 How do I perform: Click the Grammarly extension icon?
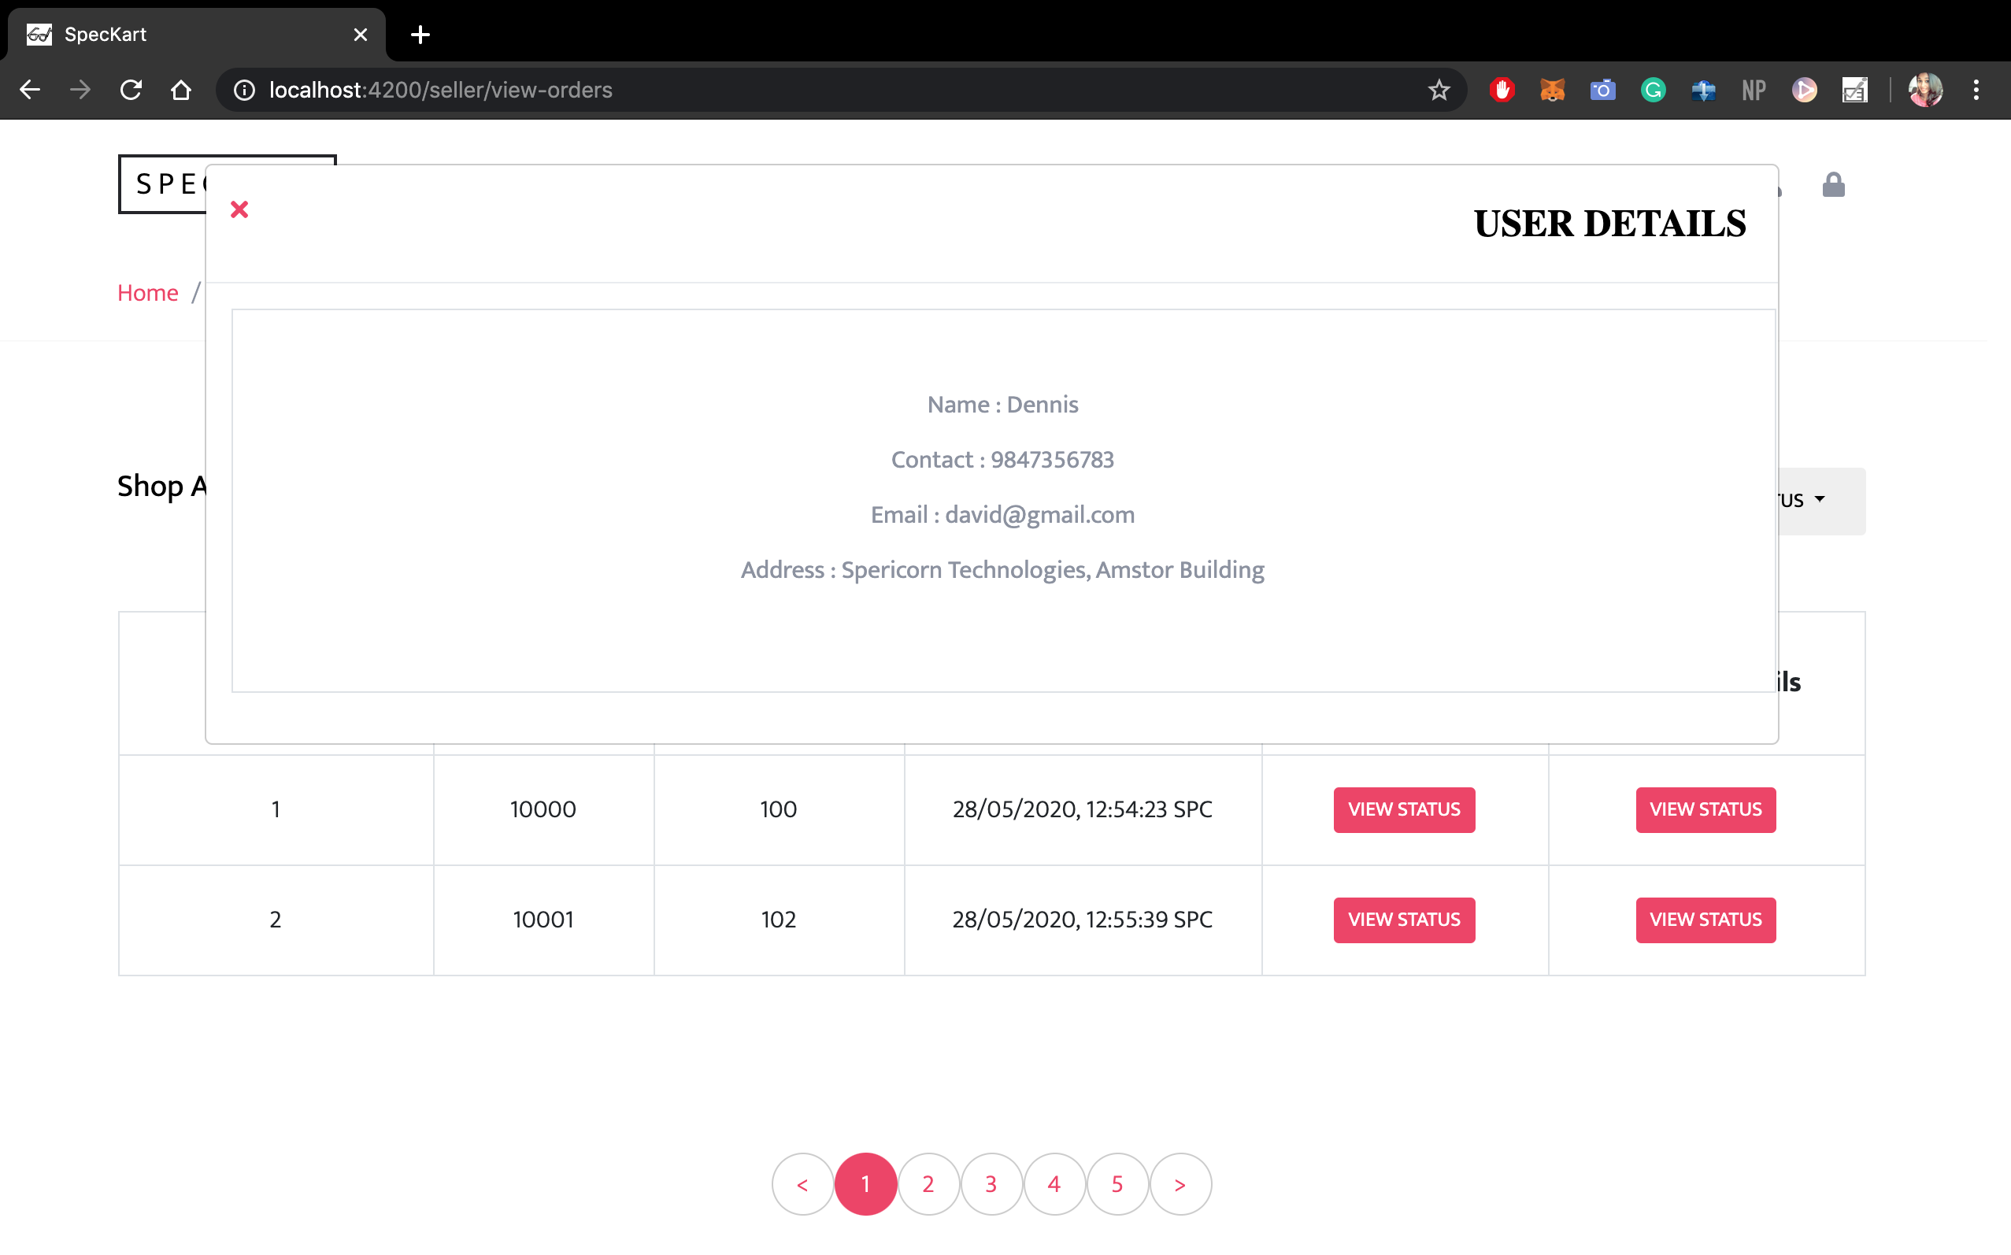1653,90
